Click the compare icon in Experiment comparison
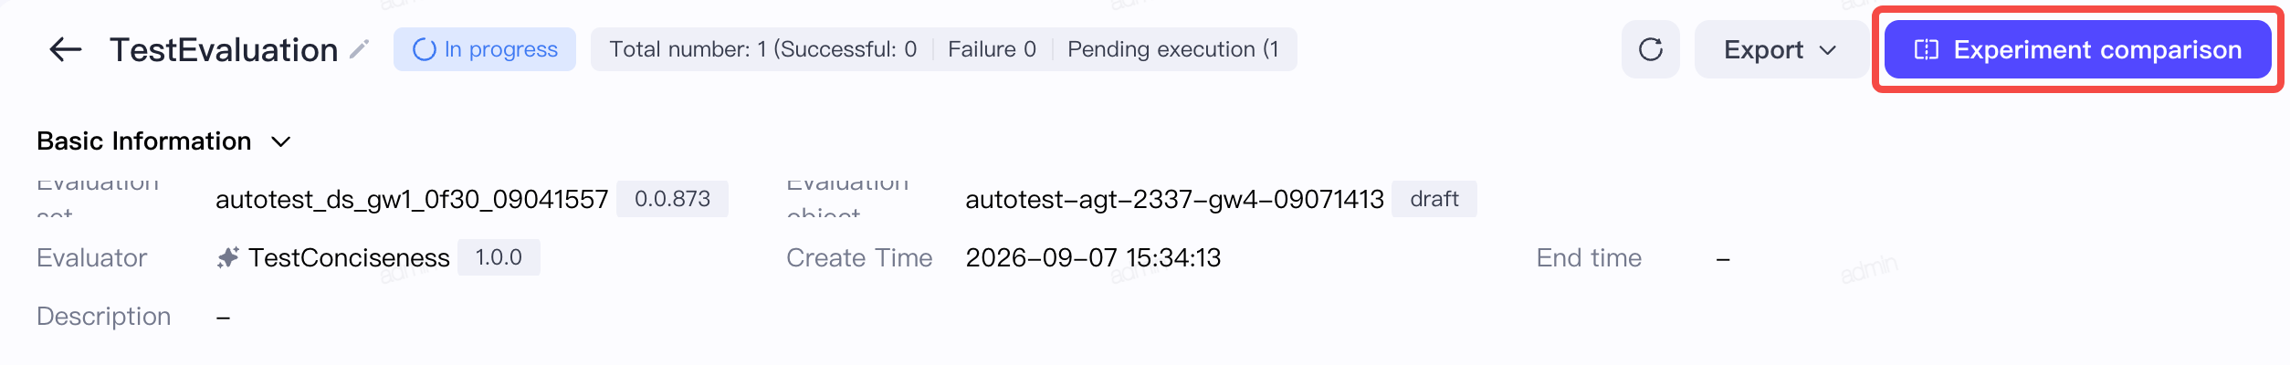 [x=1926, y=50]
